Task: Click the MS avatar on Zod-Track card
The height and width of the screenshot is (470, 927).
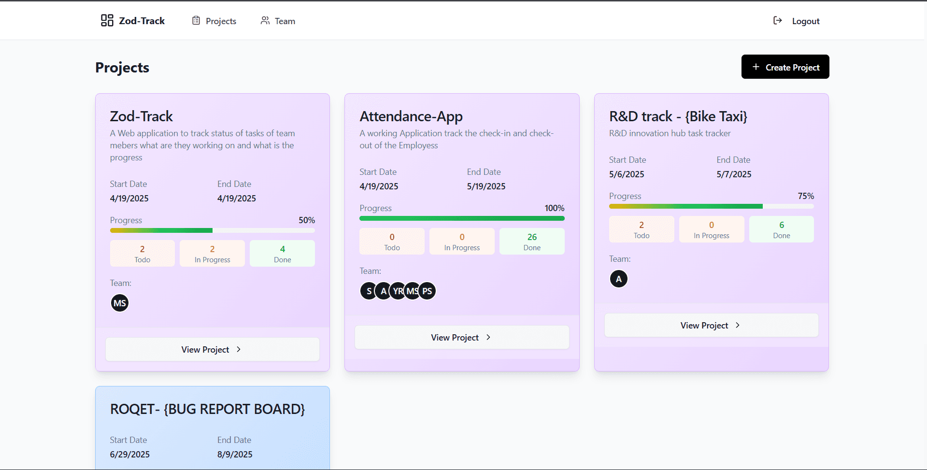Action: pyautogui.click(x=120, y=303)
